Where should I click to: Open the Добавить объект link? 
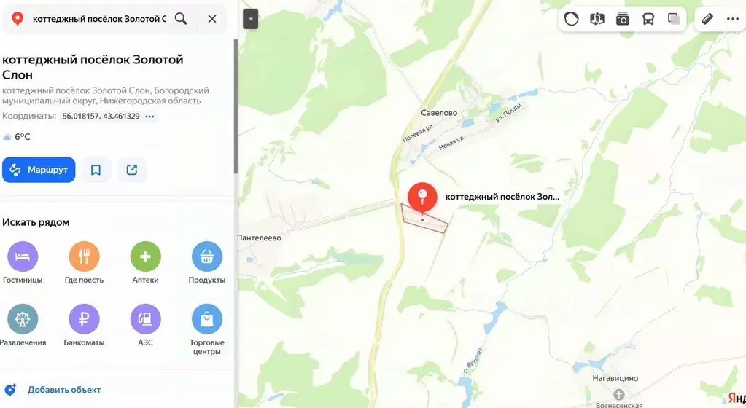tap(63, 390)
